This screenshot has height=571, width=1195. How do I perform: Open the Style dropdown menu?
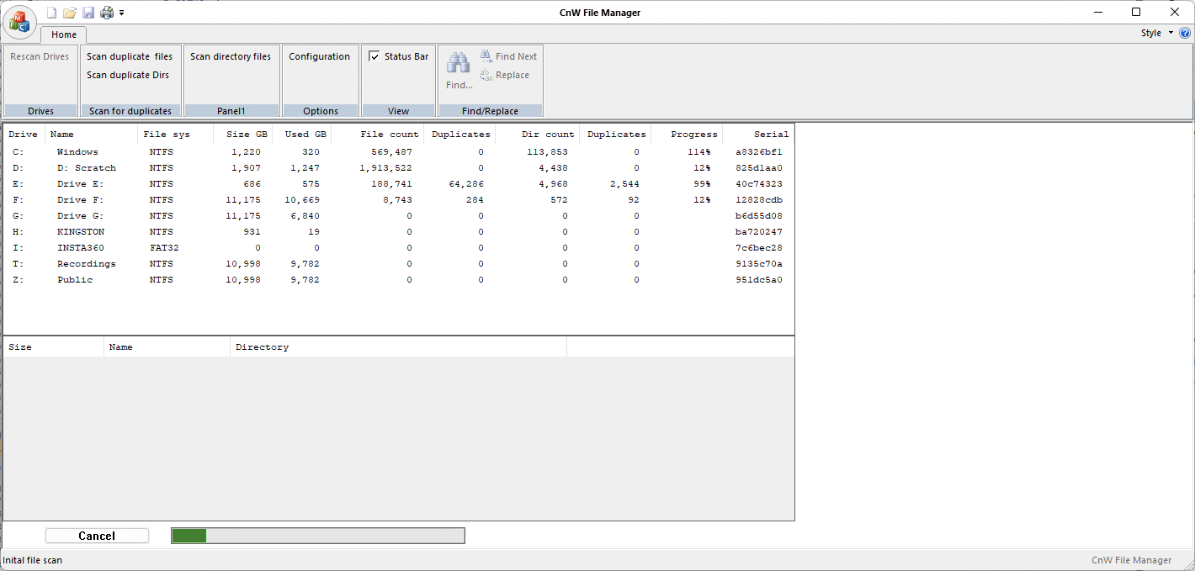[1156, 34]
